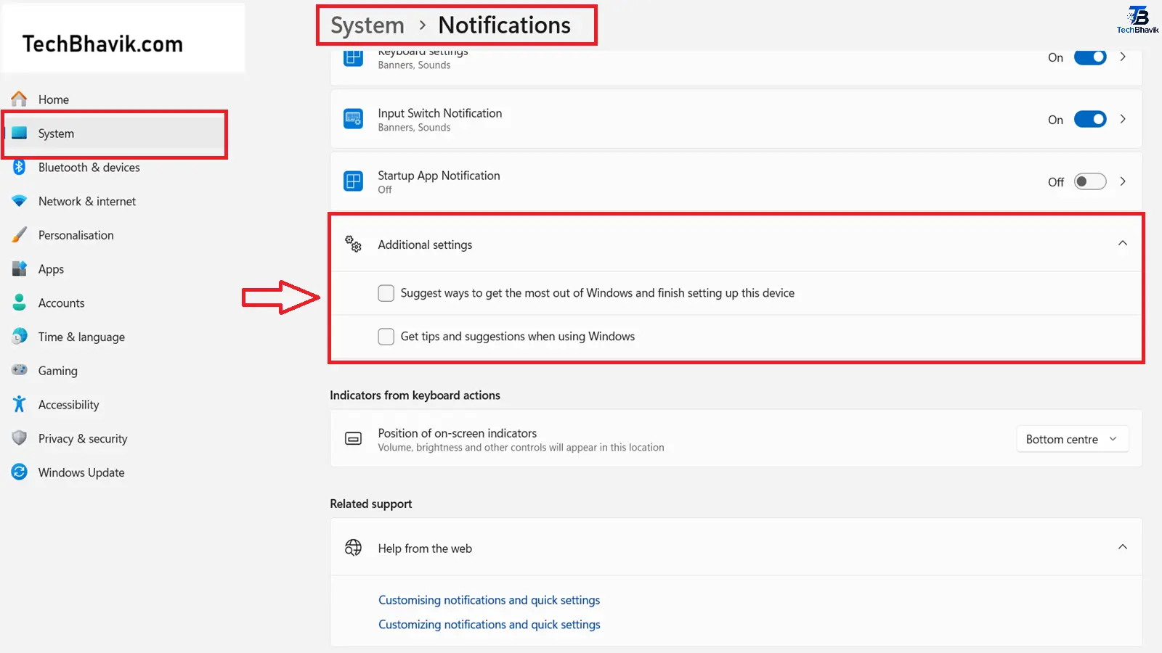Open Accounts settings category
Viewport: 1162px width, 653px height.
62,303
